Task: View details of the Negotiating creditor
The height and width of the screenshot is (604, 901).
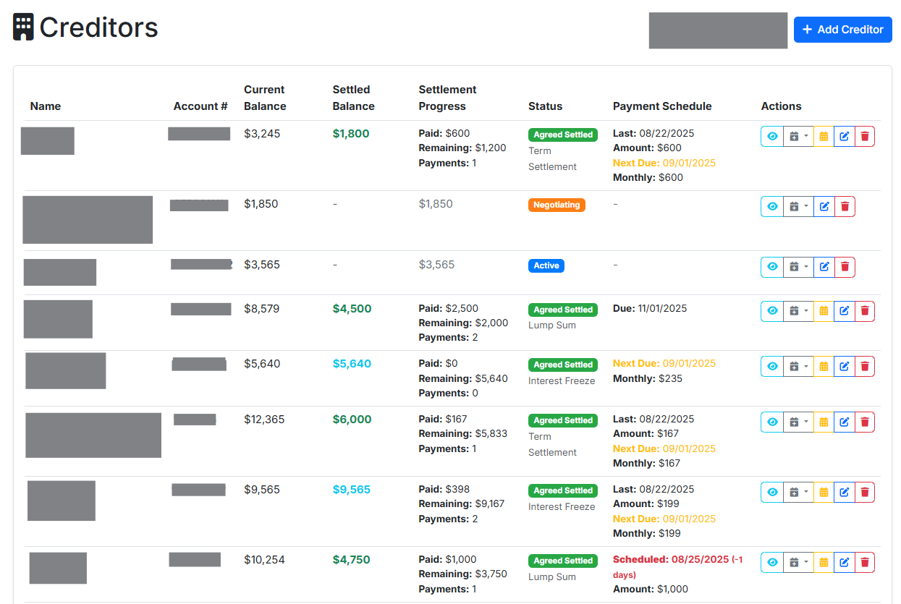Action: (x=772, y=207)
